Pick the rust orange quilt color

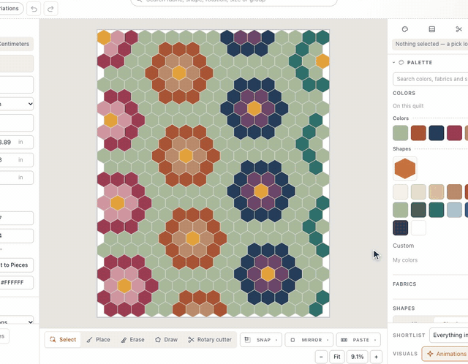tap(418, 133)
